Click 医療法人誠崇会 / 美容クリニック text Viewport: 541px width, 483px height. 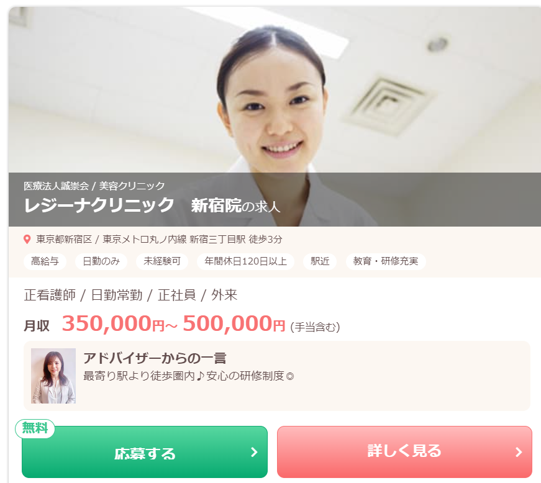click(94, 186)
